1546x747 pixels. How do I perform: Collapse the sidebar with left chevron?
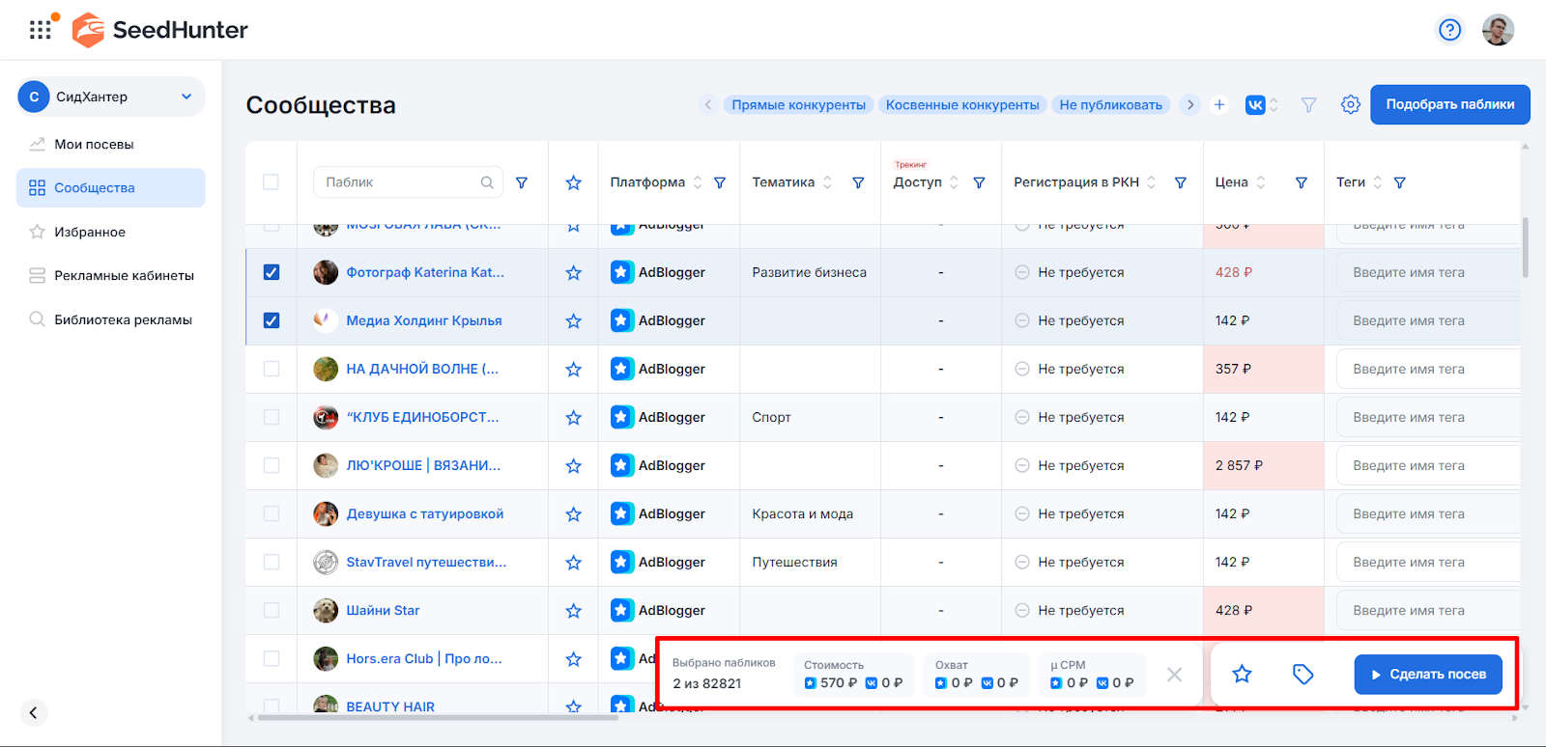click(34, 712)
